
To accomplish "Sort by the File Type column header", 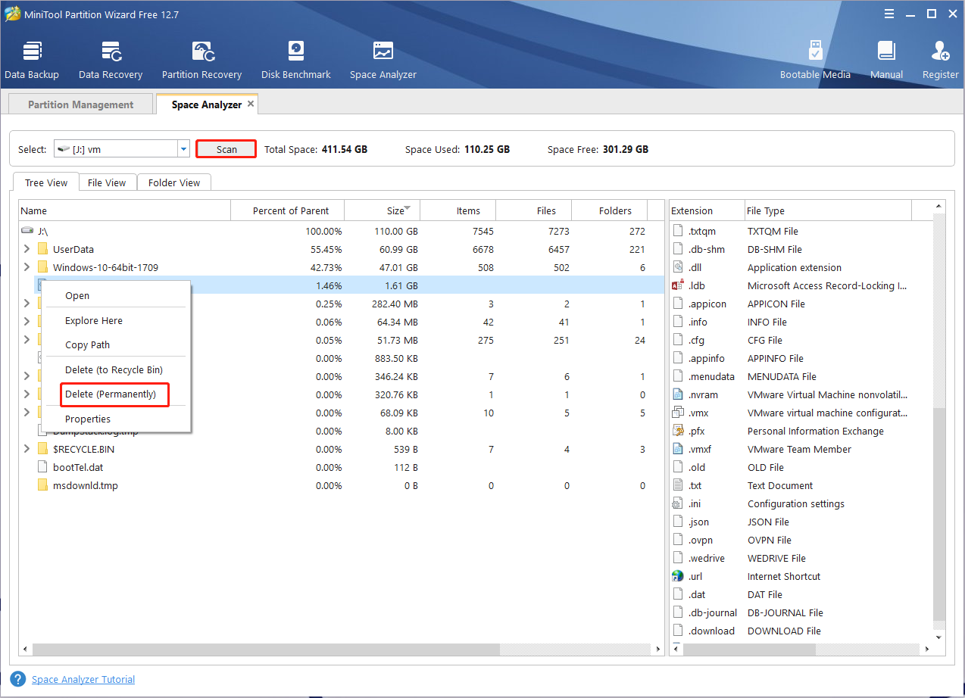I will 828,210.
